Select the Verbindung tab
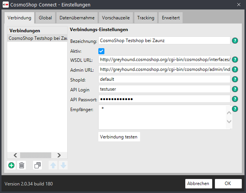246x193 pixels. point(19,18)
